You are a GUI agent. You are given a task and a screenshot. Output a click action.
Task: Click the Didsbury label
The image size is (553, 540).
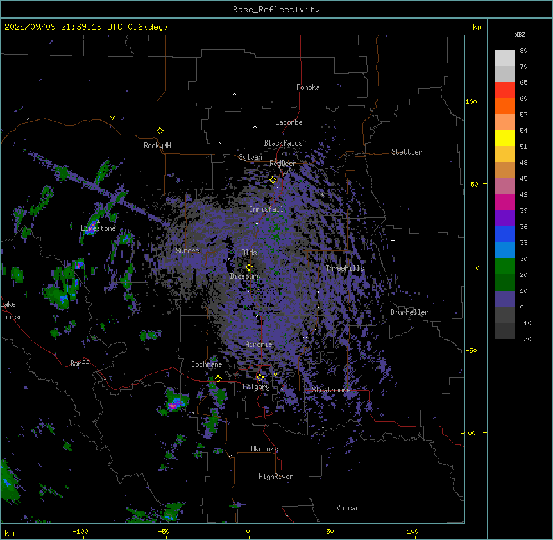tap(246, 276)
